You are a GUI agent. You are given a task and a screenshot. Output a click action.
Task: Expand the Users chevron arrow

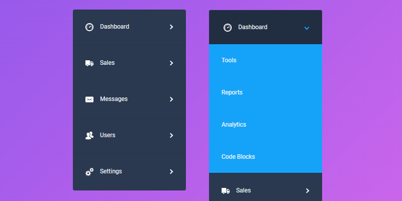coord(171,136)
